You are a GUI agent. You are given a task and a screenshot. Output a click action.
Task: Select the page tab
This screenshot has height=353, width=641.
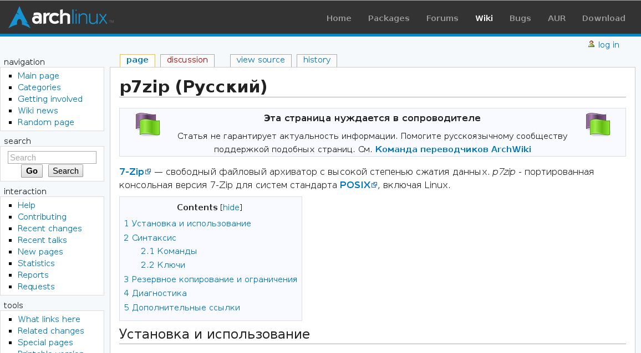tap(138, 60)
